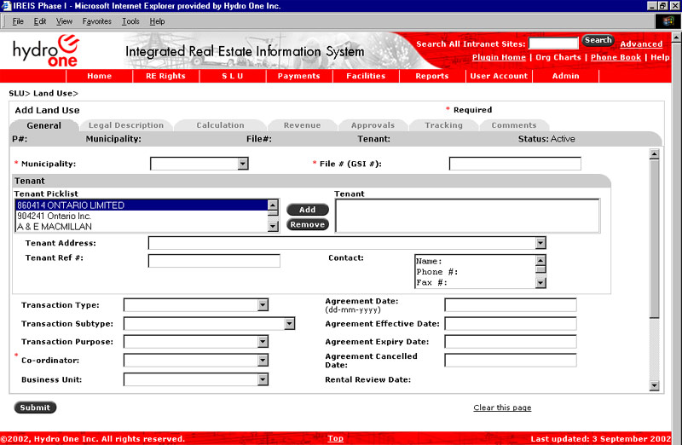Open RE Rights navigation item
The image size is (682, 445).
pos(165,76)
